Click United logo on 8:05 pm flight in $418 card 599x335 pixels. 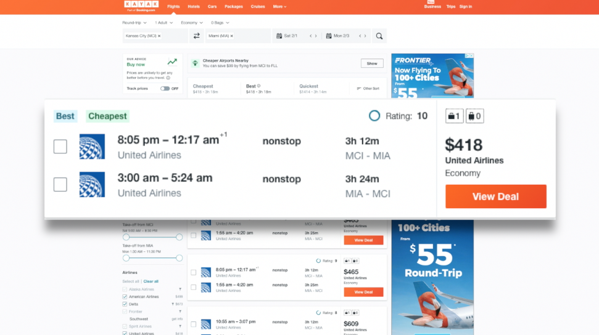[x=92, y=147]
